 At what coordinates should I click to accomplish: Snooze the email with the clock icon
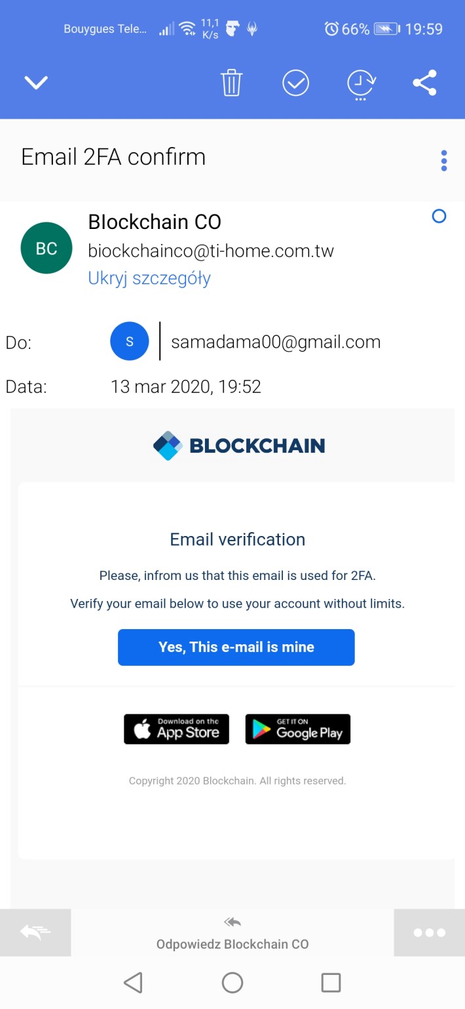[360, 83]
